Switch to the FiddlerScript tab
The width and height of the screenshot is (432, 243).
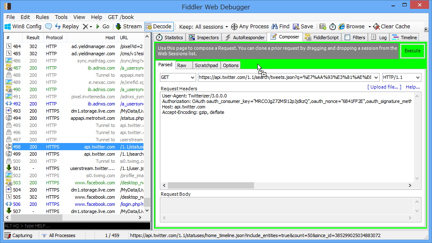[322, 38]
